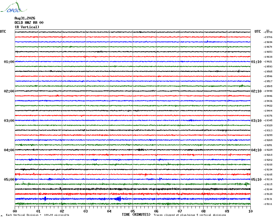
Task: Click the DC value -19269
Action: tap(268, 140)
